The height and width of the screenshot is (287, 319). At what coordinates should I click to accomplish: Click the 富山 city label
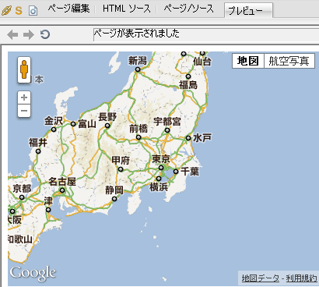pos(87,124)
